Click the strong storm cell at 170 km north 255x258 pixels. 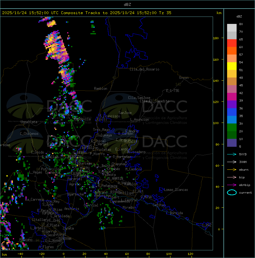click(x=56, y=47)
